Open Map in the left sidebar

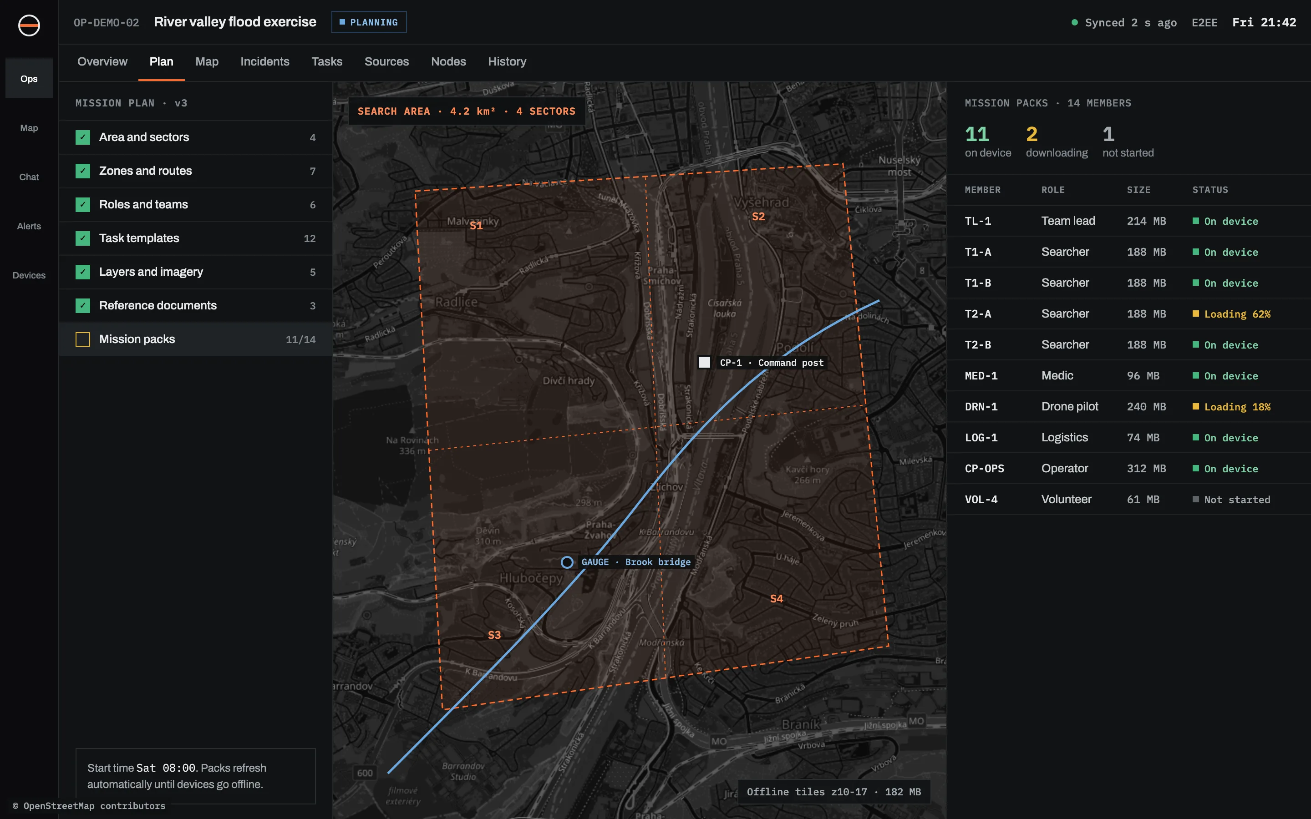pos(29,128)
